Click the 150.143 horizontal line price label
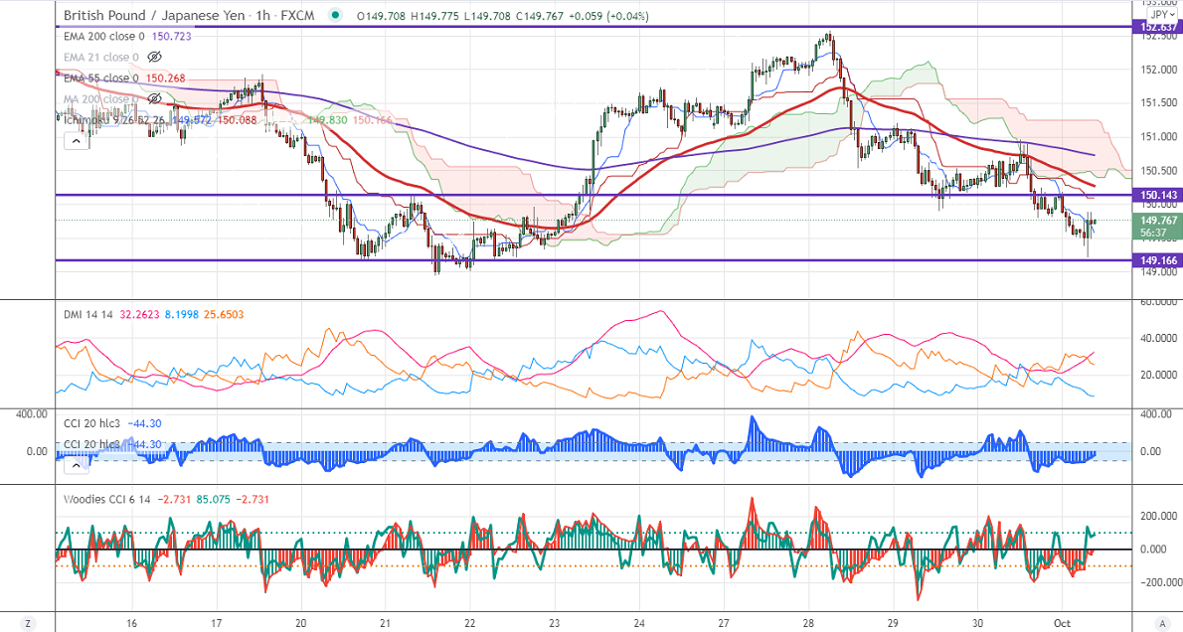1183x632 pixels. point(1157,196)
